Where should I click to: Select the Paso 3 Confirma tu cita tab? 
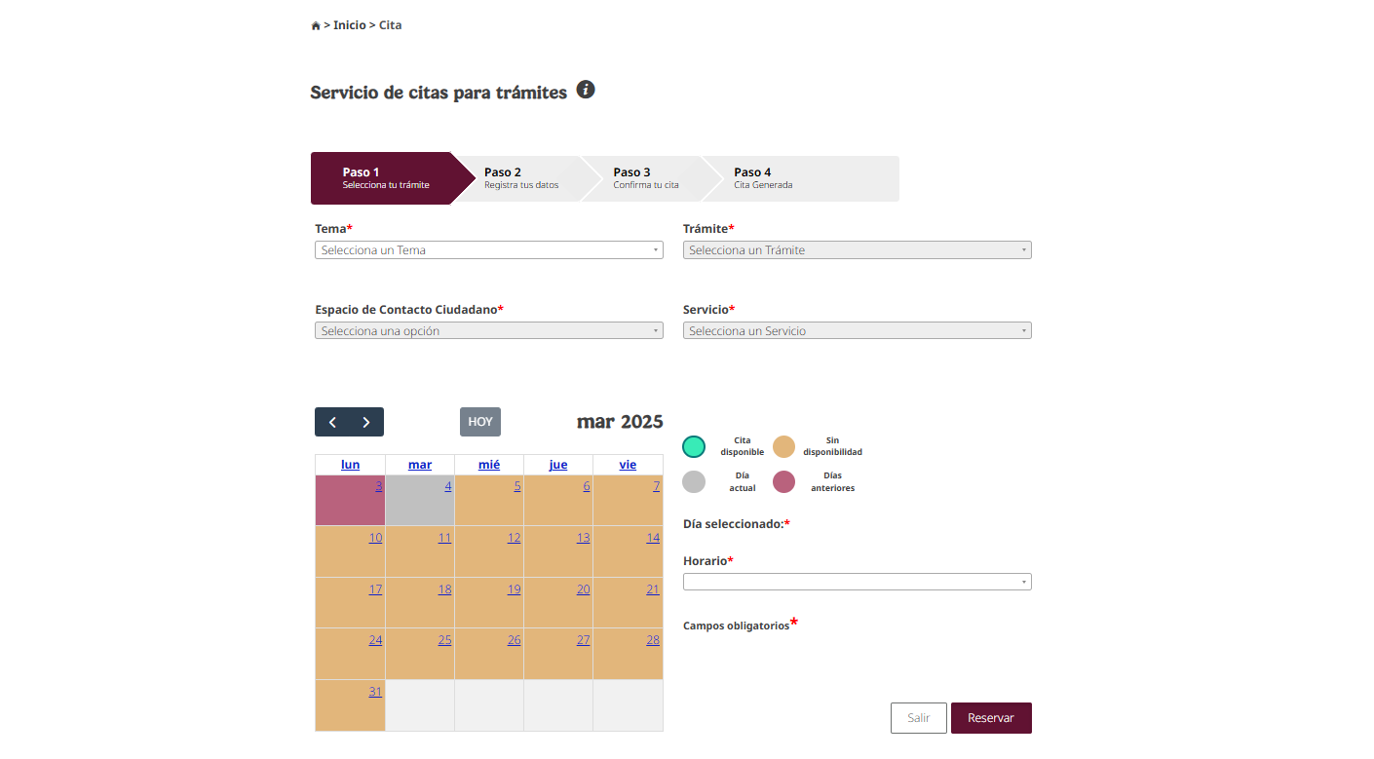[645, 178]
